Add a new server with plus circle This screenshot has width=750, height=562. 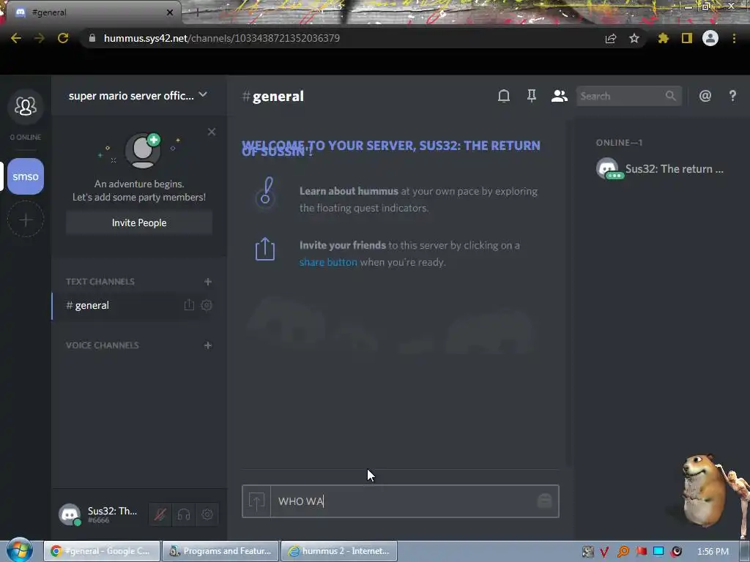point(26,220)
